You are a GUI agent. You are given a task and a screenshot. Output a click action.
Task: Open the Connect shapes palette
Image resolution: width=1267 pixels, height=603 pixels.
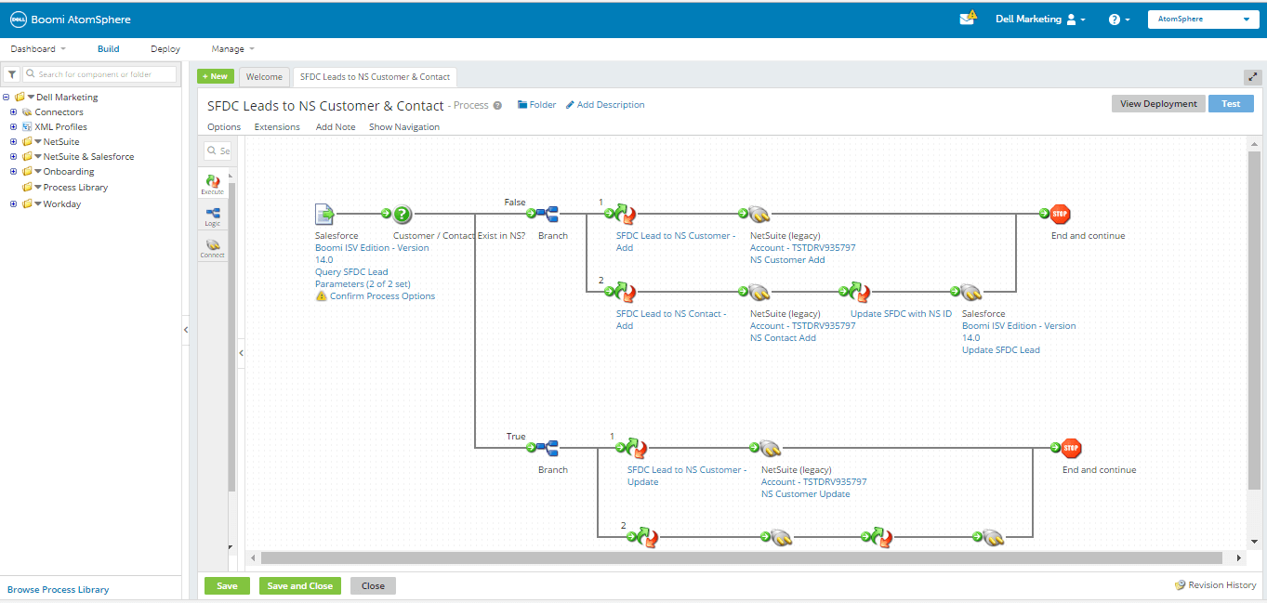[x=212, y=245]
